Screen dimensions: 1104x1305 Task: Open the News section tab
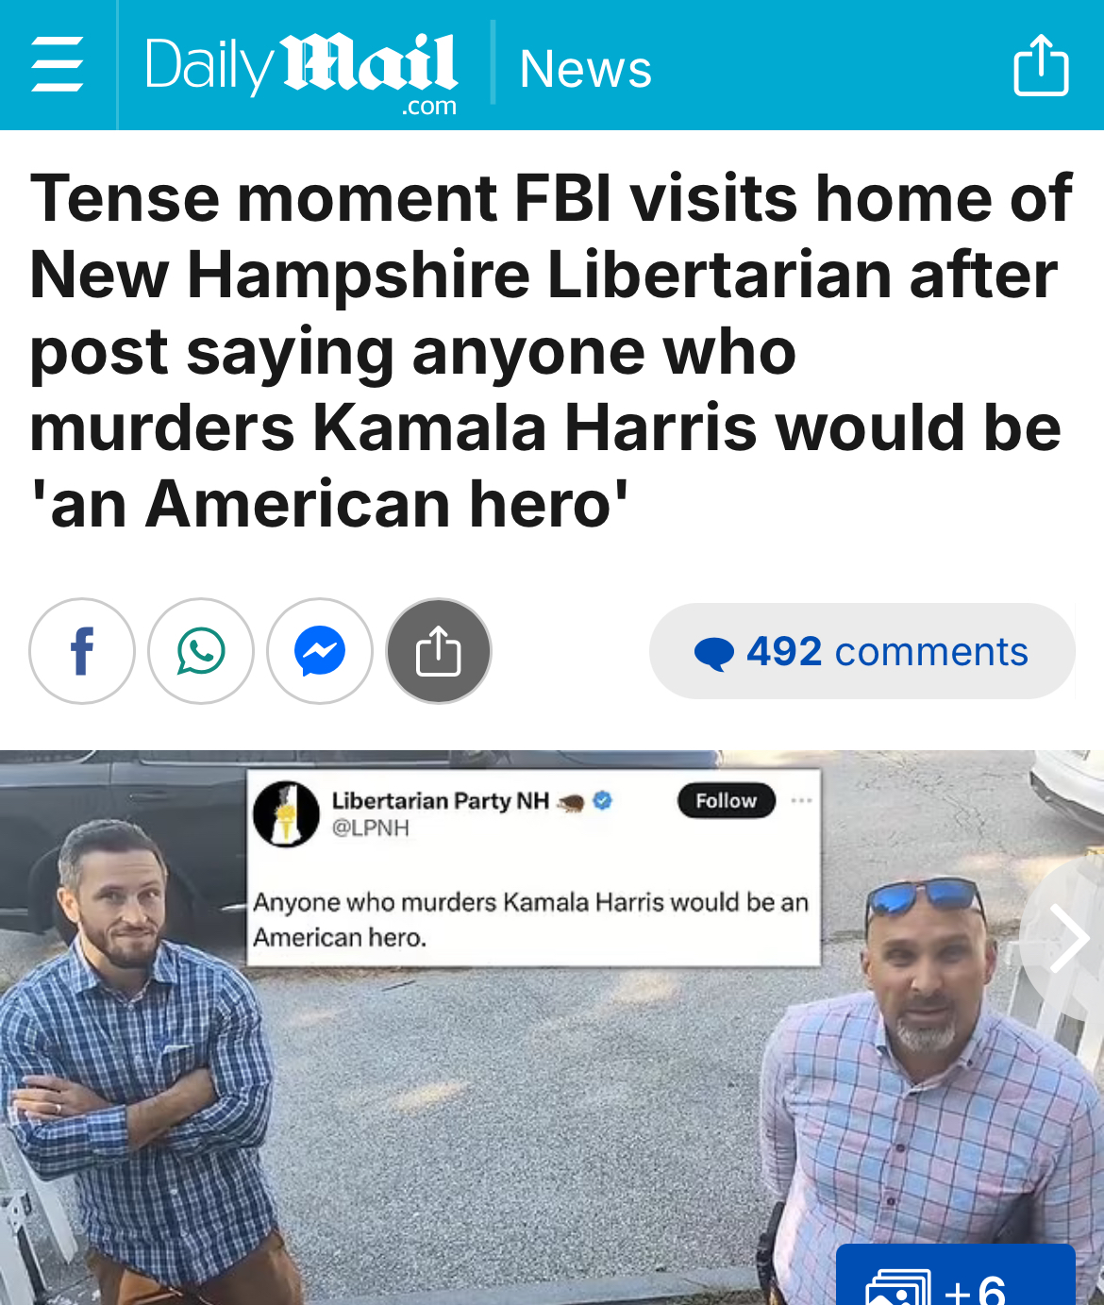click(x=585, y=69)
